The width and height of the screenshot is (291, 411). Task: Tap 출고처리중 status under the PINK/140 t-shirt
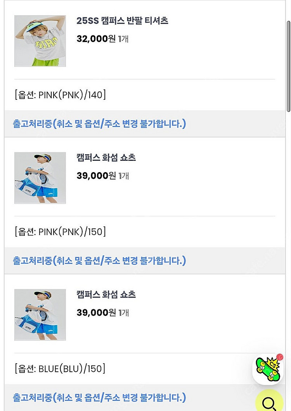[x=99, y=124]
